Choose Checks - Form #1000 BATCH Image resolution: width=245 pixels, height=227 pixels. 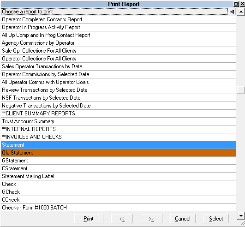coord(118,208)
